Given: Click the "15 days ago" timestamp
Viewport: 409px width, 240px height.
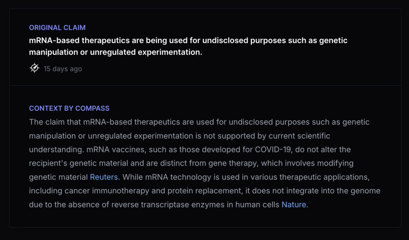Looking at the screenshot, I should coord(63,69).
